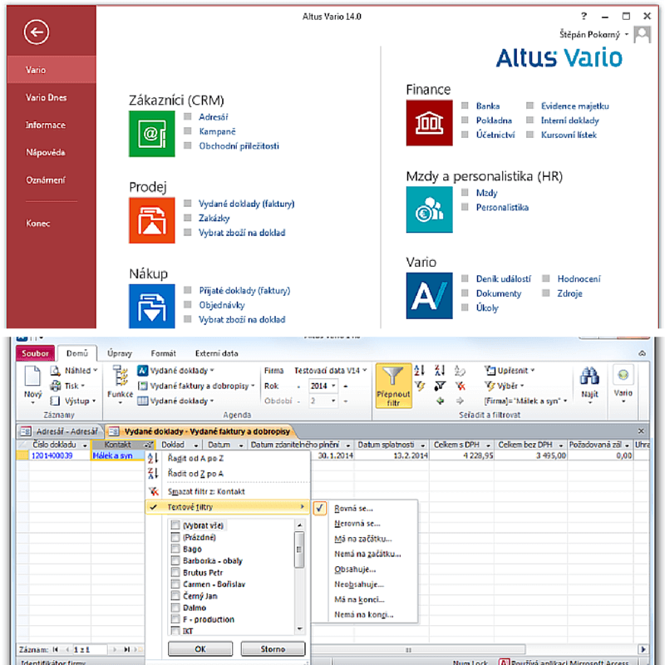Click sort descending icon in ribbon
Image resolution: width=665 pixels, height=665 pixels.
point(440,370)
